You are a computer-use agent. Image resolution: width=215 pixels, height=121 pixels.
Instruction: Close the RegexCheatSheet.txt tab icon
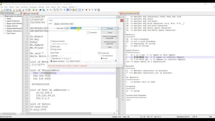click(138, 14)
